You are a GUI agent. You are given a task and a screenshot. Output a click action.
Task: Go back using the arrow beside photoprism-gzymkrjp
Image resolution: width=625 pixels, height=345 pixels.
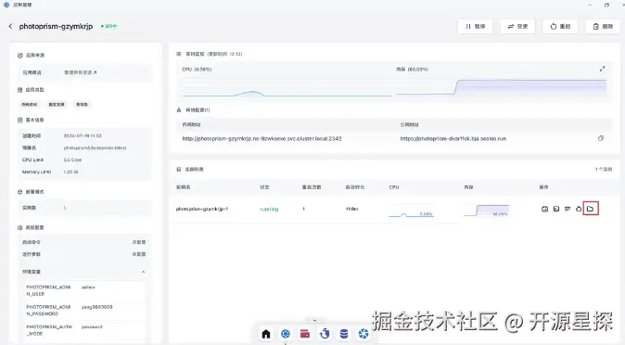click(10, 26)
